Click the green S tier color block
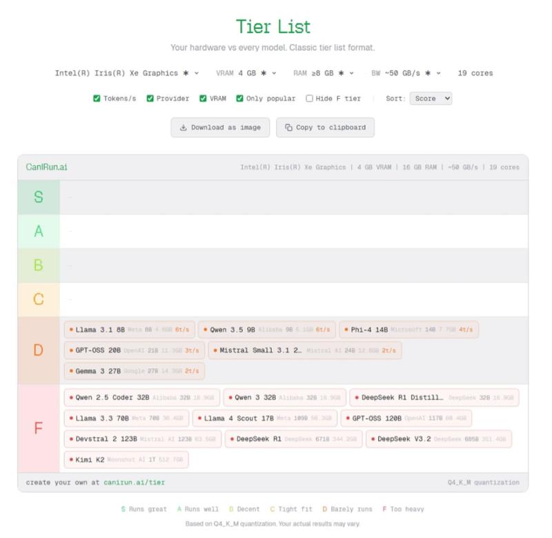Screen dimensions: 552x538 (x=39, y=198)
